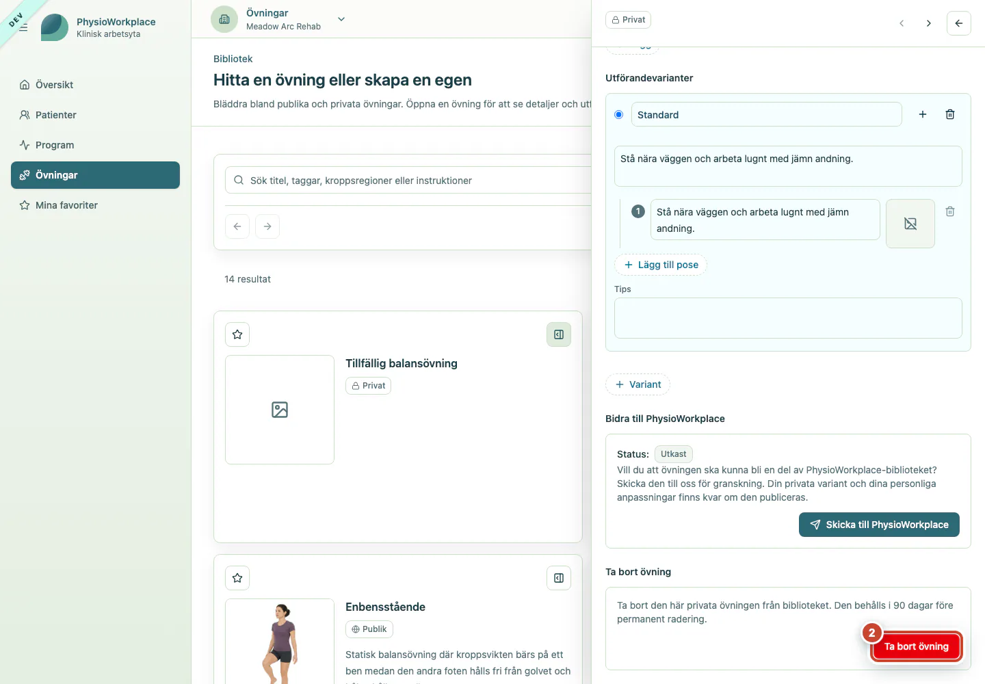Screen dimensions: 985x684
Task: Open the Enbensstående exercise thumbnail
Action: (x=280, y=641)
